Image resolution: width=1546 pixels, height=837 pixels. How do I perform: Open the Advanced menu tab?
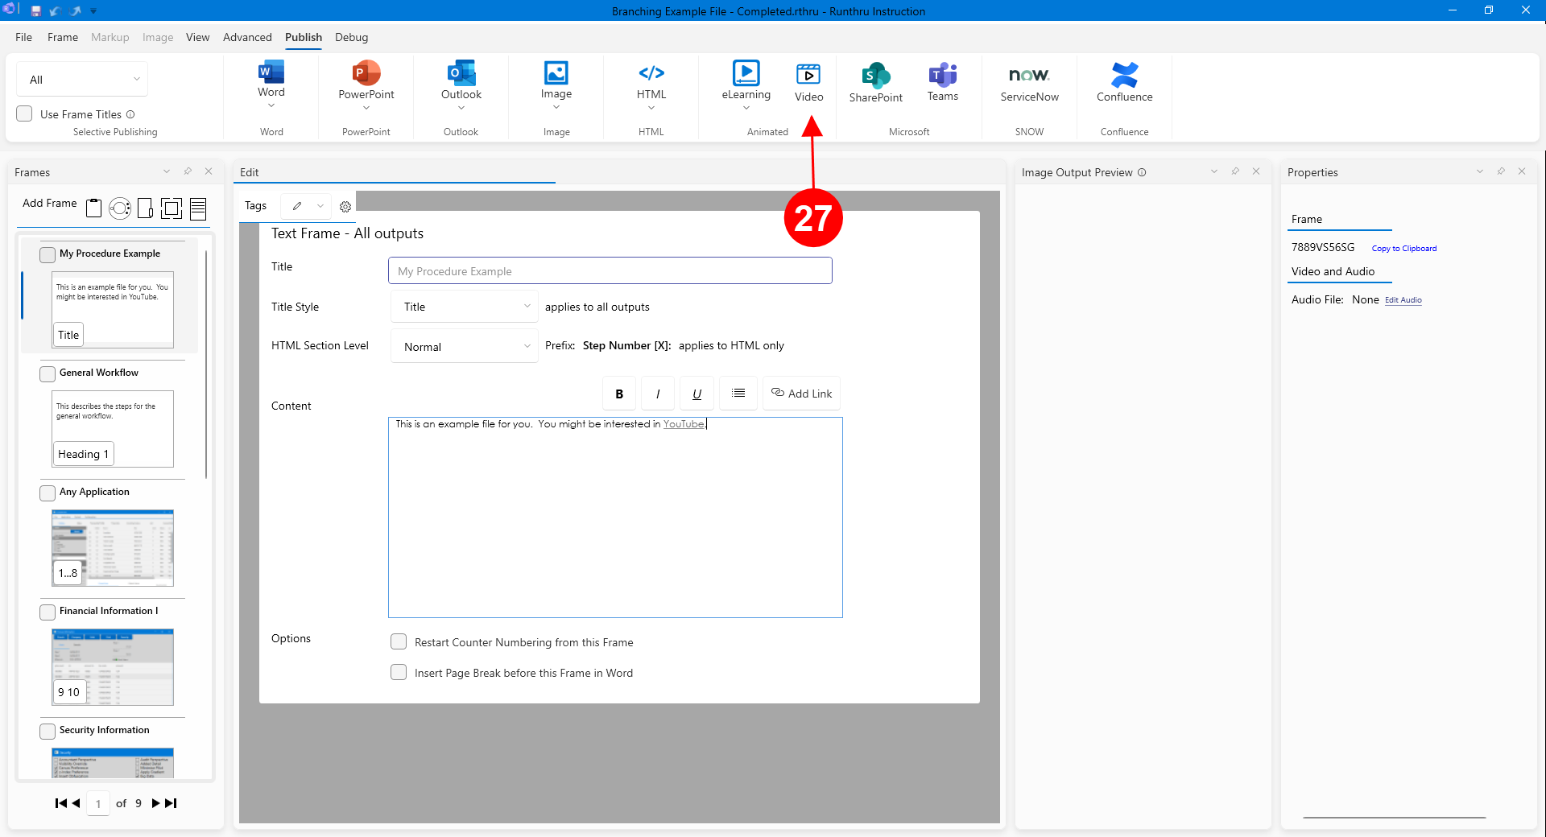[x=247, y=37]
